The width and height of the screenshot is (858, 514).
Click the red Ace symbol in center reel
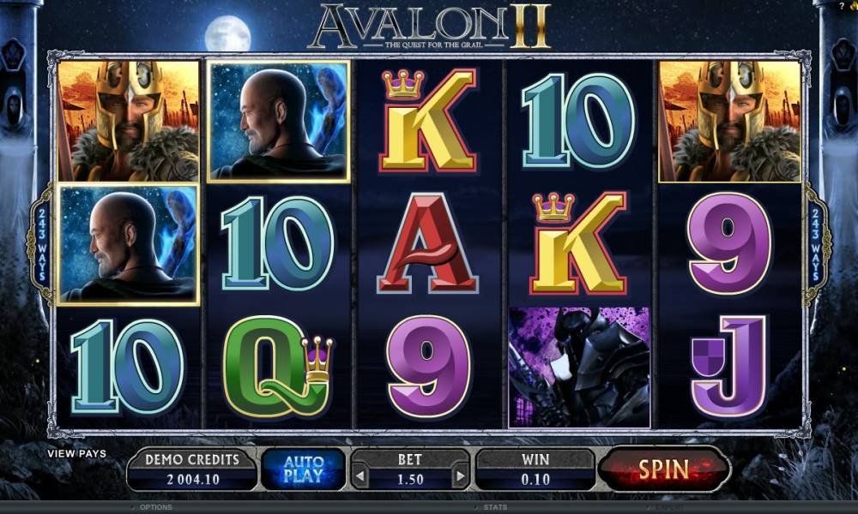point(428,243)
